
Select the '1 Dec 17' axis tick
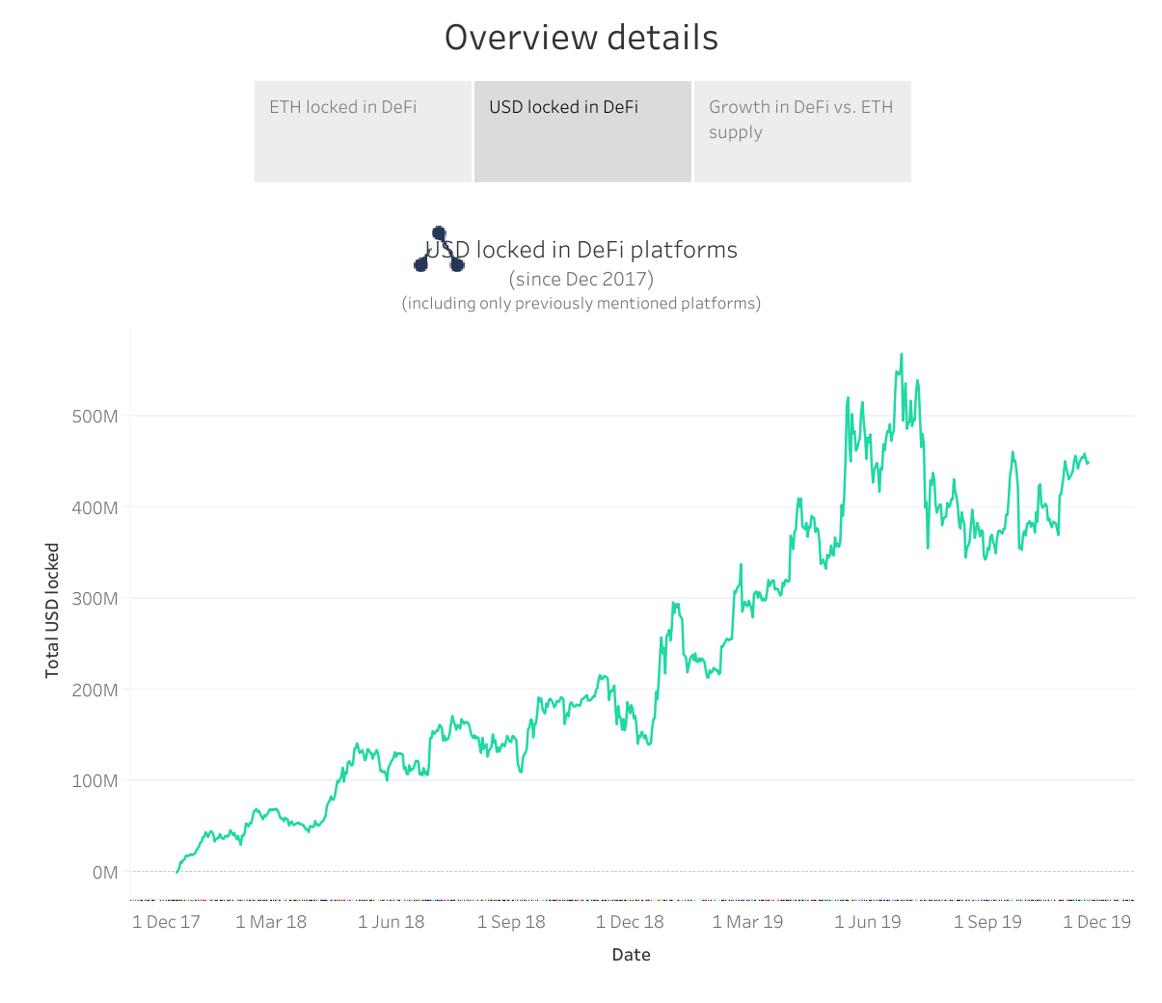click(x=166, y=921)
